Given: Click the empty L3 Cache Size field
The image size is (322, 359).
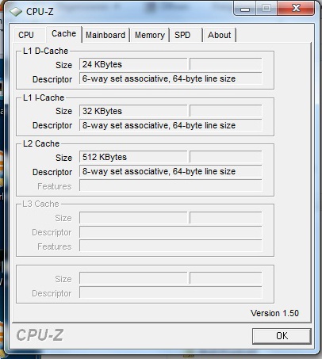Looking at the screenshot, I should pyautogui.click(x=133, y=218).
